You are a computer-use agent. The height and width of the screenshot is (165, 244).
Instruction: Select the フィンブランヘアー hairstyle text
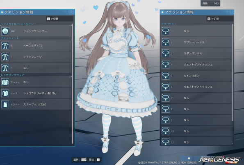pos(35,31)
